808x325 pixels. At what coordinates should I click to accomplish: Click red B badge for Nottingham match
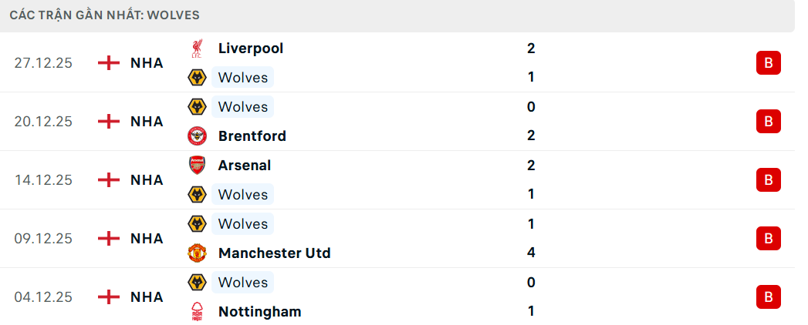point(768,297)
